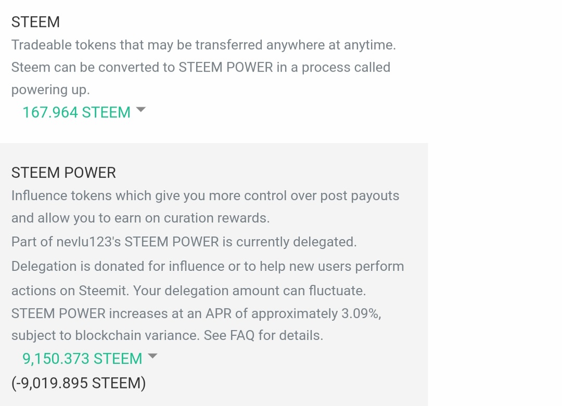Click the caret arrow beside 9,150.373 STEEM
This screenshot has width=562, height=406.
click(152, 356)
